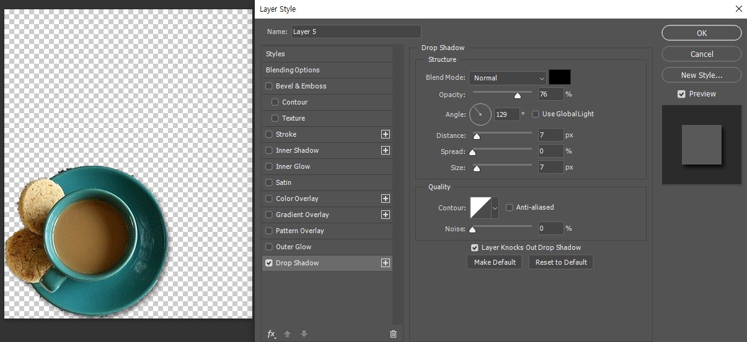The image size is (747, 342).
Task: Enable the Gradient Overlay checkbox
Action: pos(269,215)
